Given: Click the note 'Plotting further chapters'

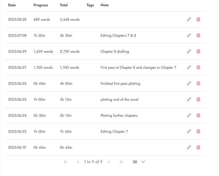Looking at the screenshot, I should tap(119, 115).
